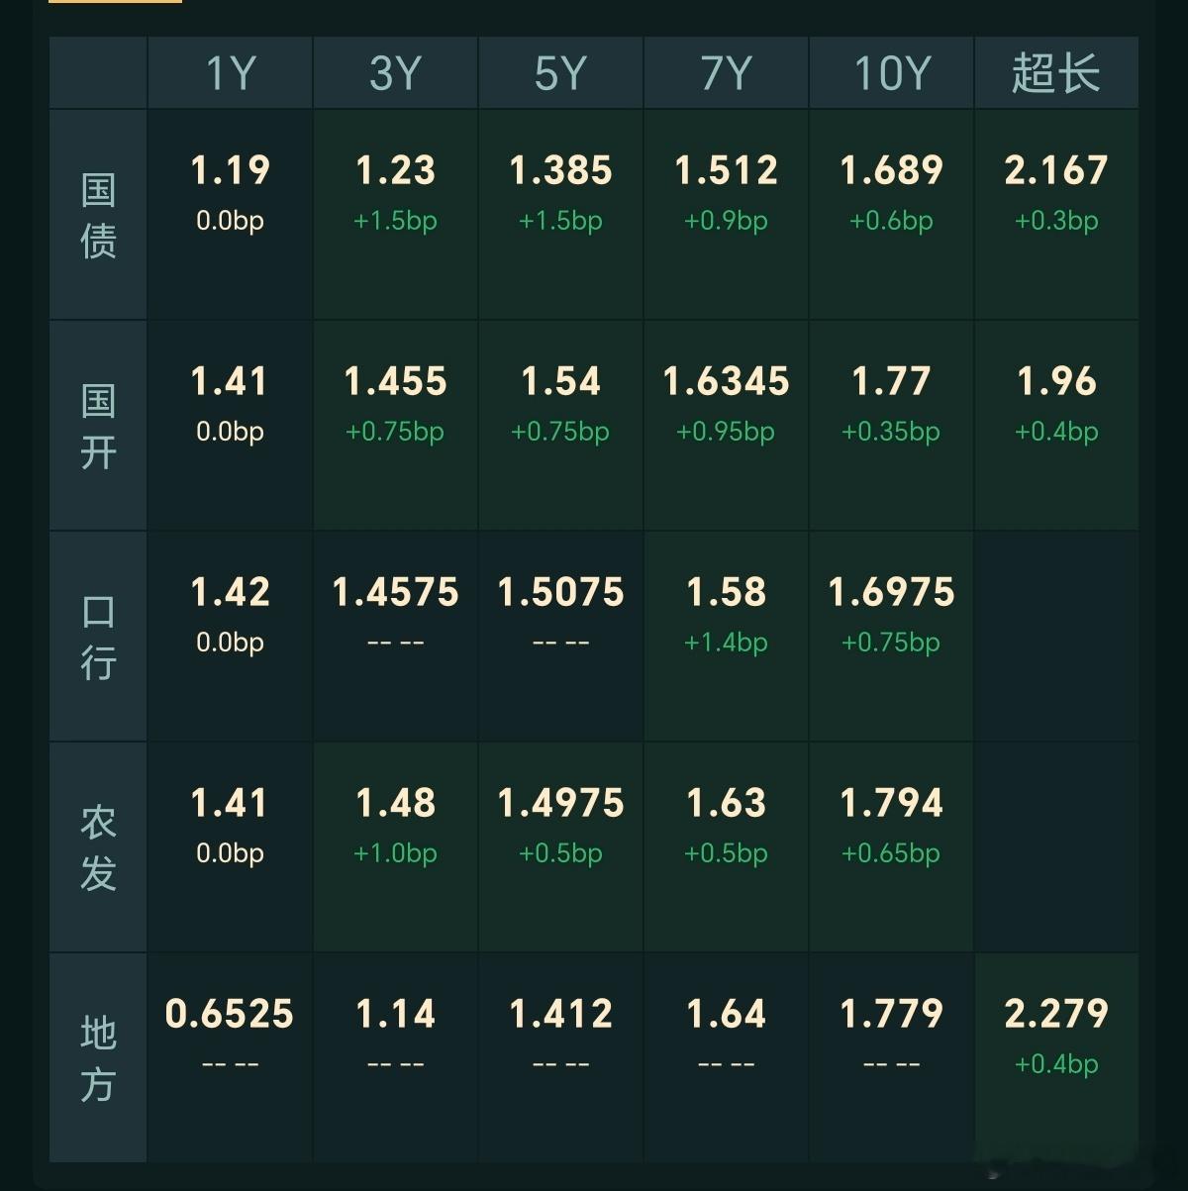Image resolution: width=1188 pixels, height=1191 pixels.
Task: Open the 国债 row label
Action: pos(98,215)
